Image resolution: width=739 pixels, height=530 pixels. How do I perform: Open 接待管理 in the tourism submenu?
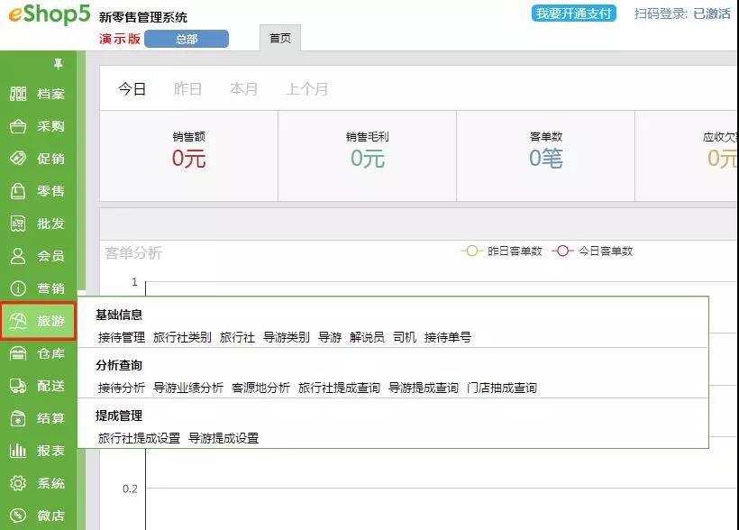[122, 337]
